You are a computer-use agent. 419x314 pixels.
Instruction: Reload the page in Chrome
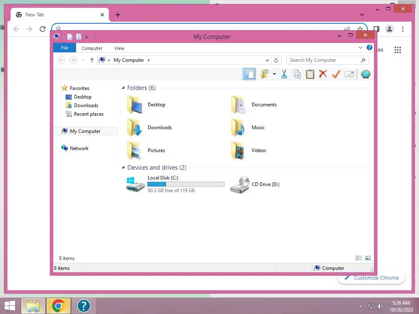pos(43,29)
